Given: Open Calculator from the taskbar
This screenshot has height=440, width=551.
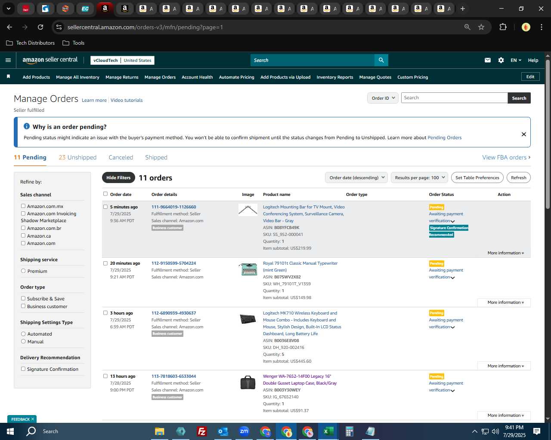Looking at the screenshot, I should pos(349,431).
